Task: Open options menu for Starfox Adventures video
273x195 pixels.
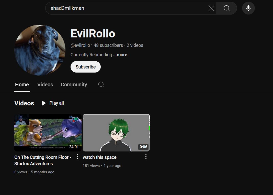Action: [x=78, y=157]
